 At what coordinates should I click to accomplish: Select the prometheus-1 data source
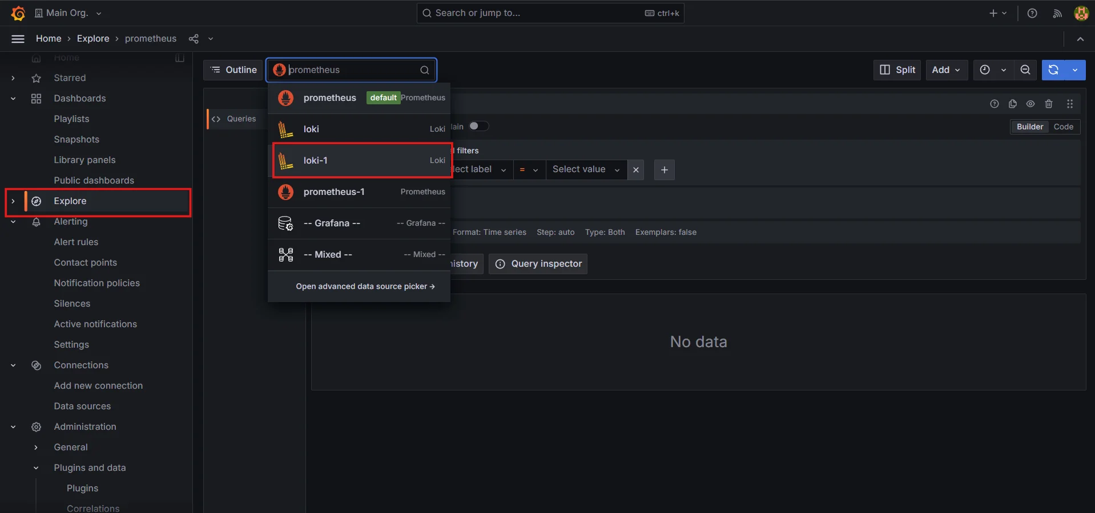tap(359, 192)
